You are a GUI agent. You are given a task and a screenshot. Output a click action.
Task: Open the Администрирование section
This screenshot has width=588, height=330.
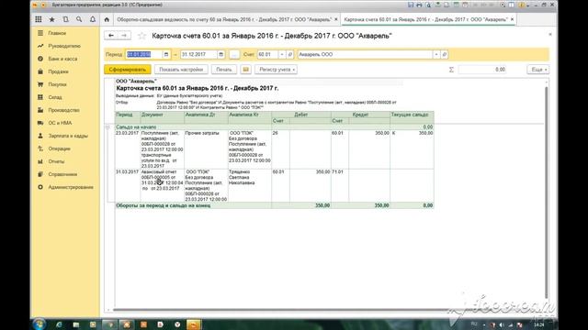[71, 187]
